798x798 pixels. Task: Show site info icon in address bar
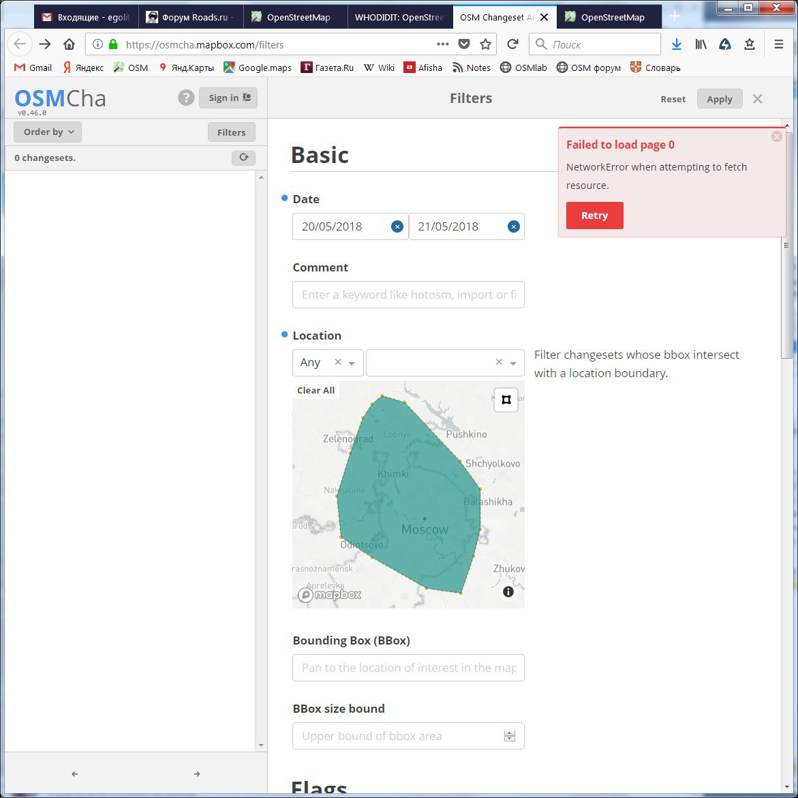pyautogui.click(x=97, y=44)
